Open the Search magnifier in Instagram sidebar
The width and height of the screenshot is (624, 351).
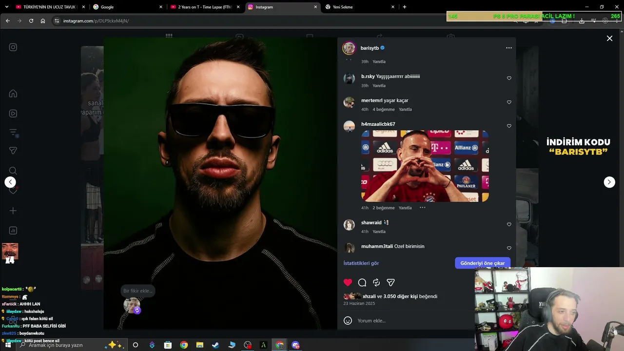tap(13, 171)
